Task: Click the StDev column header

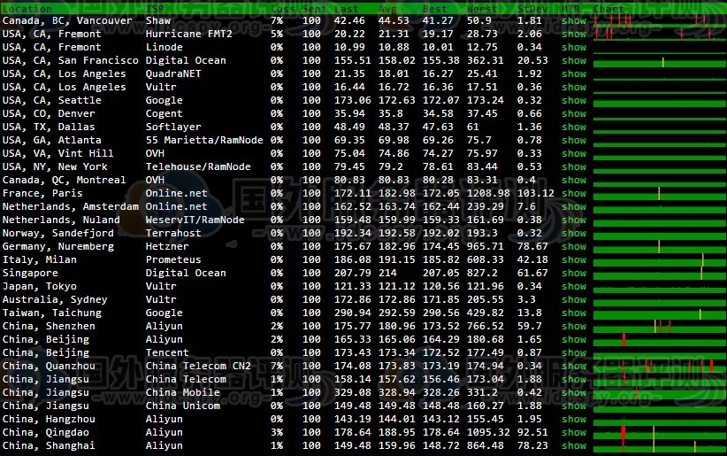Action: tap(532, 9)
